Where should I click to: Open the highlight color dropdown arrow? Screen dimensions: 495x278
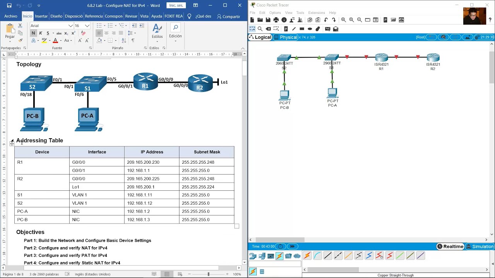49,40
